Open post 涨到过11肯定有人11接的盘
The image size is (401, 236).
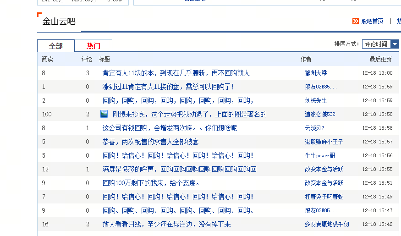168,87
